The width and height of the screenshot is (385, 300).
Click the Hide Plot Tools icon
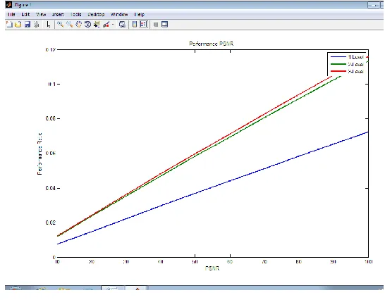pyautogui.click(x=156, y=24)
